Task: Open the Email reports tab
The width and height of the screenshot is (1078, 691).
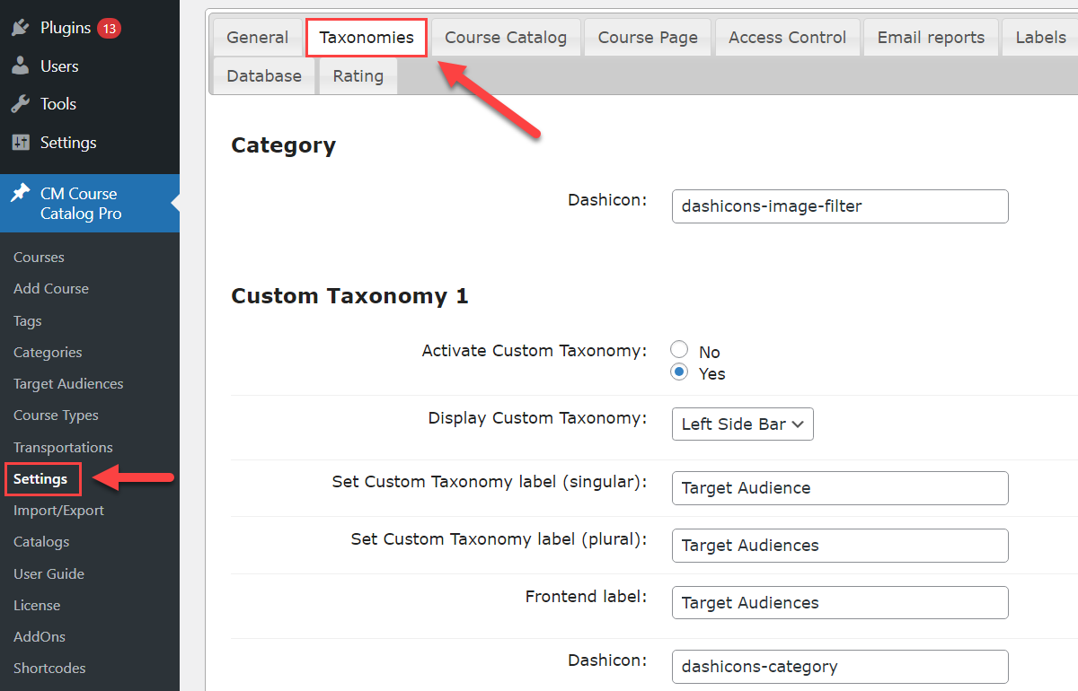Action: (931, 38)
